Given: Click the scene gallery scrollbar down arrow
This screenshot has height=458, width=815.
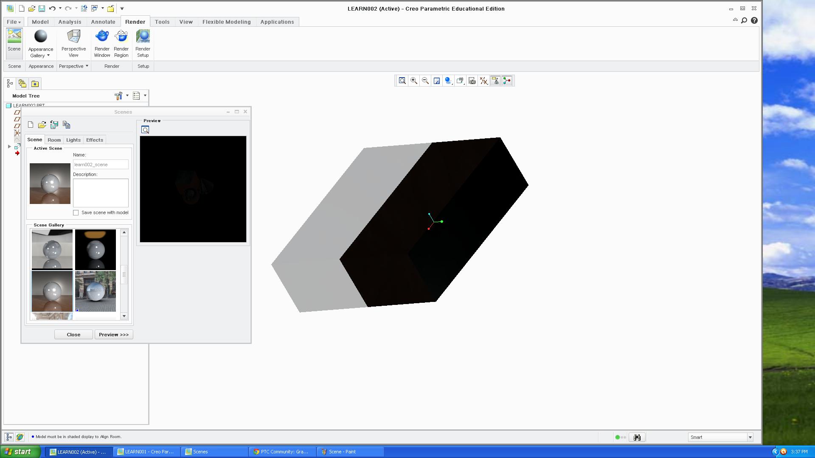Looking at the screenshot, I should [x=124, y=316].
